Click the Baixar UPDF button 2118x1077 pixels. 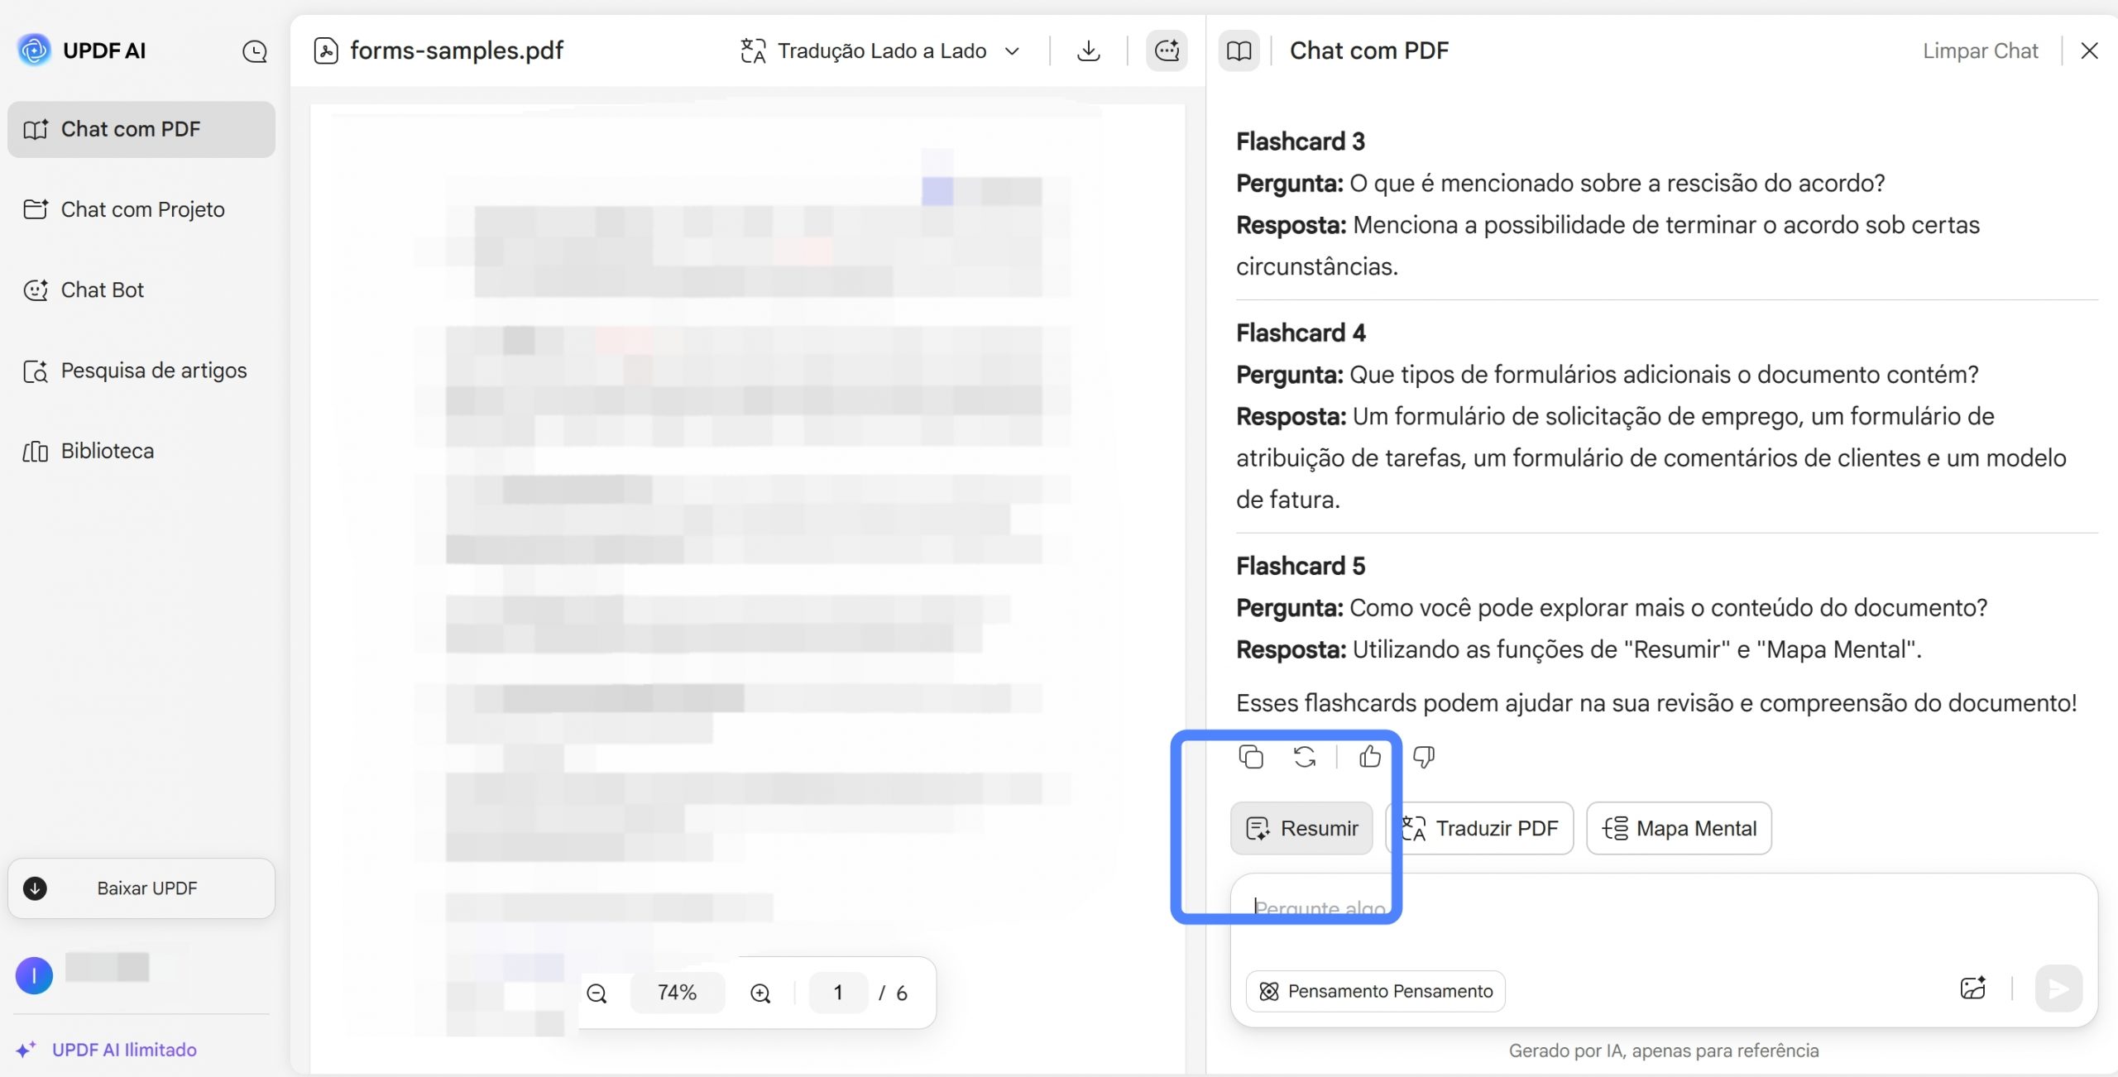[141, 888]
